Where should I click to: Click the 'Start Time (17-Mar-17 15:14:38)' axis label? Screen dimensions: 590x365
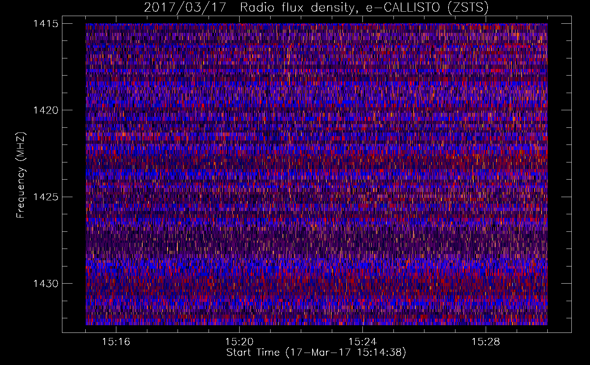[x=316, y=353]
